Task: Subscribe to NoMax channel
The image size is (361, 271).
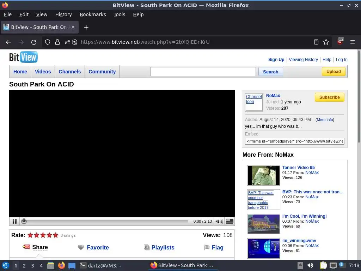Action: click(x=330, y=97)
